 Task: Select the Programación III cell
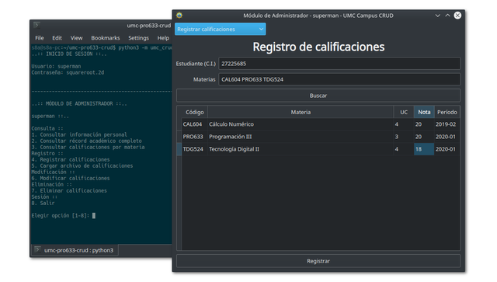(301, 137)
